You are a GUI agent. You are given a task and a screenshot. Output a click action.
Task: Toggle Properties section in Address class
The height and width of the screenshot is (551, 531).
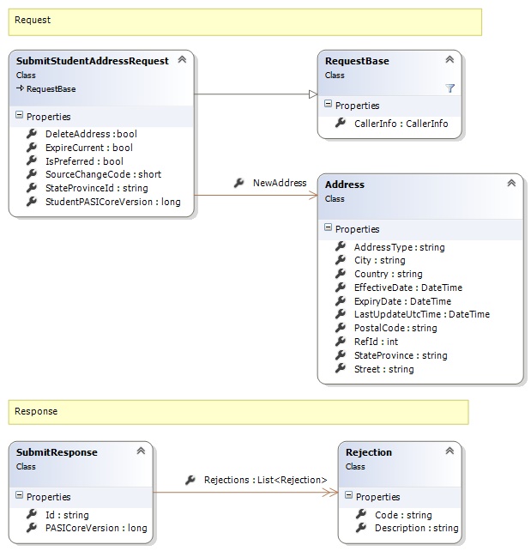[x=329, y=229]
